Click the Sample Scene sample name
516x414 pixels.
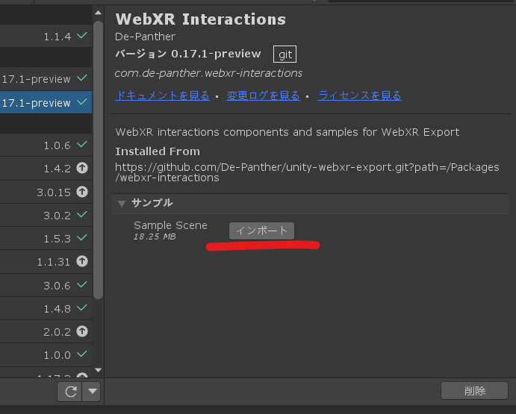[170, 225]
